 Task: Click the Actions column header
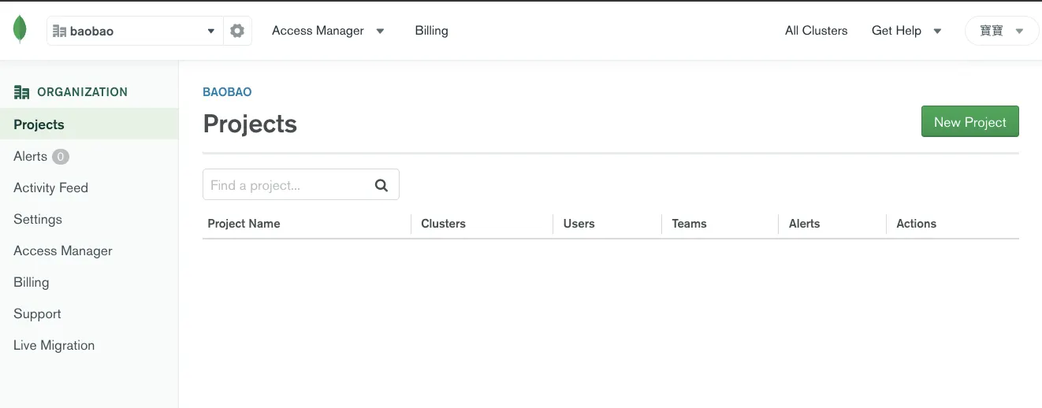pos(916,224)
